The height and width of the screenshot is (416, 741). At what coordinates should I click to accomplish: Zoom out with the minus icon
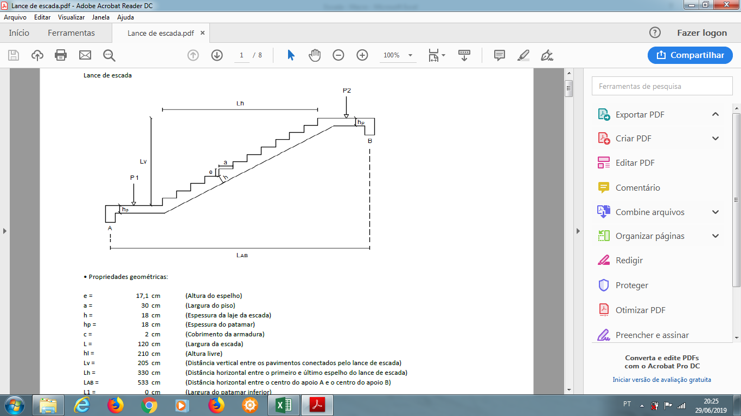[x=338, y=55]
